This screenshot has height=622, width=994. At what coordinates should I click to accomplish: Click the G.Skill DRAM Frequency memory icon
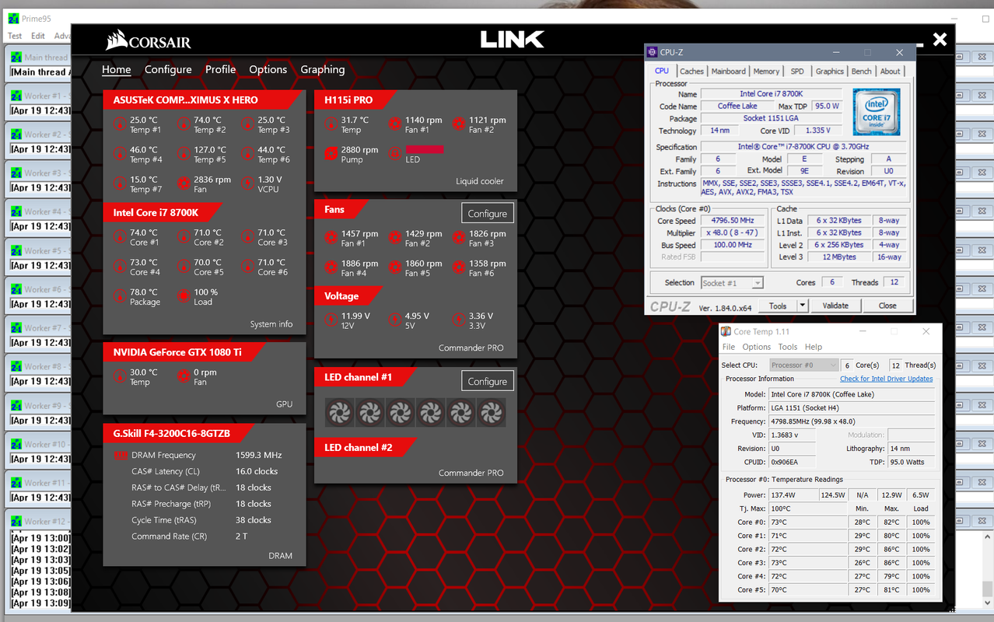[x=121, y=456]
